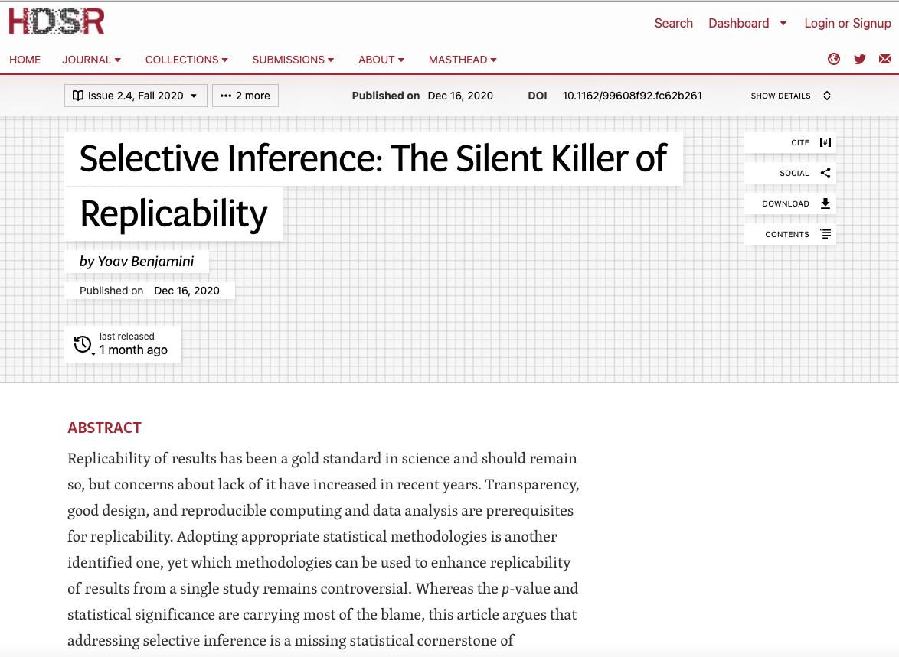The height and width of the screenshot is (657, 899).
Task: Expand the JOURNAL menu
Action: (x=92, y=60)
